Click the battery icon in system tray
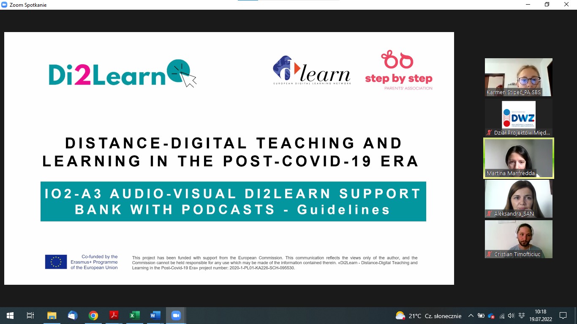 (x=481, y=316)
